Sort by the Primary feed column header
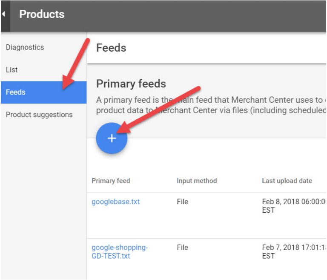The image size is (327, 280). coord(111,181)
